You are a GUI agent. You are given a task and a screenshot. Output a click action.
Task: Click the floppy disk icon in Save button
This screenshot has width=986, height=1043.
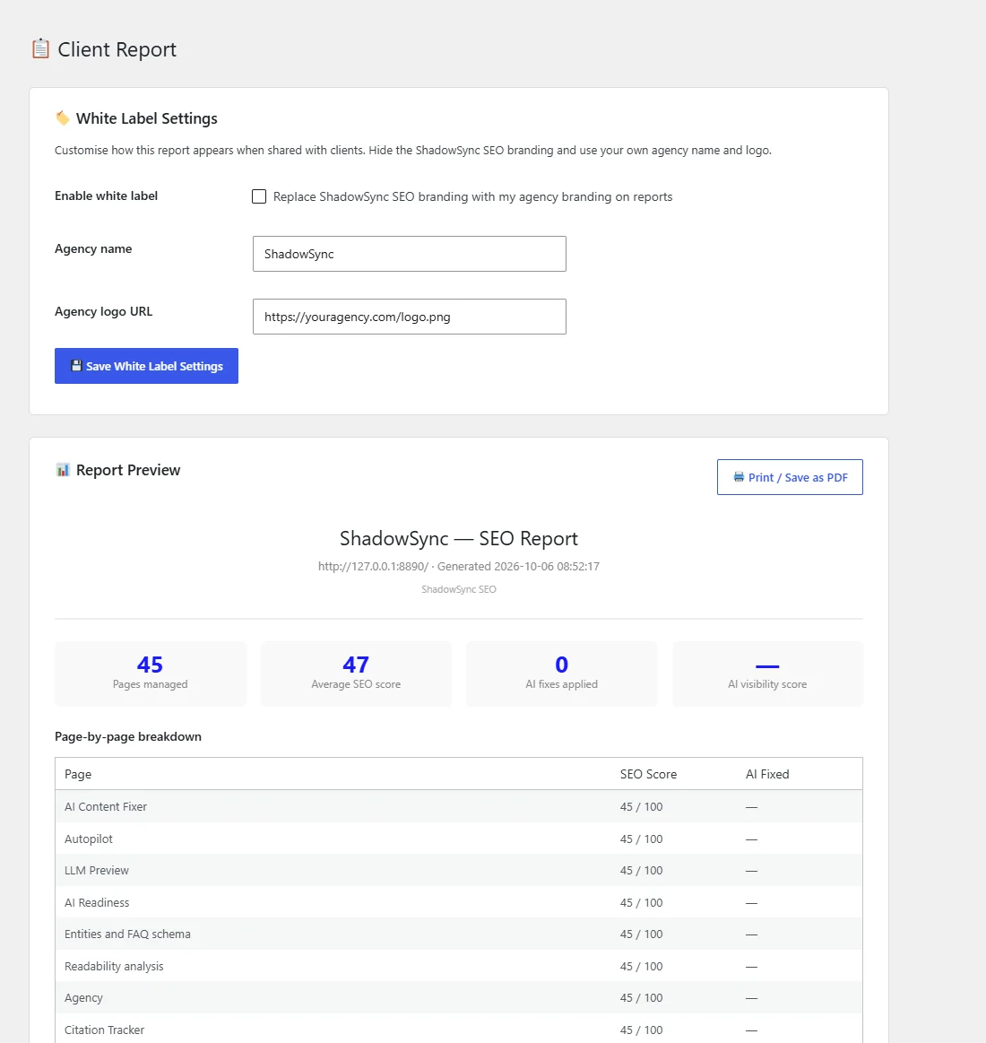pos(76,366)
